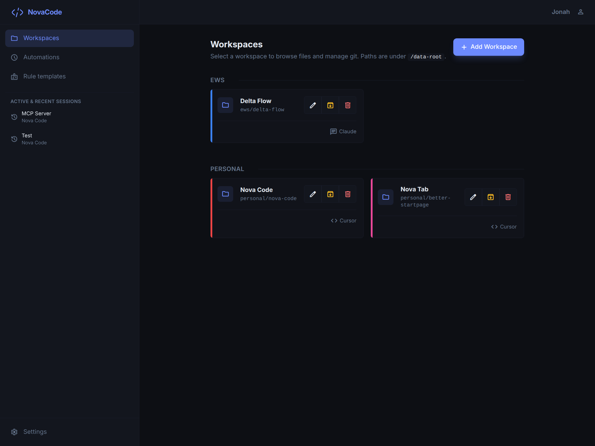Click the Workspaces folder icon in sidebar

tap(14, 38)
